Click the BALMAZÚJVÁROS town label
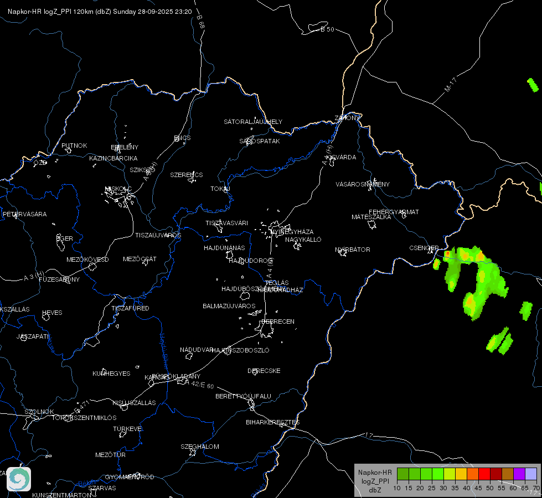 [x=229, y=306]
